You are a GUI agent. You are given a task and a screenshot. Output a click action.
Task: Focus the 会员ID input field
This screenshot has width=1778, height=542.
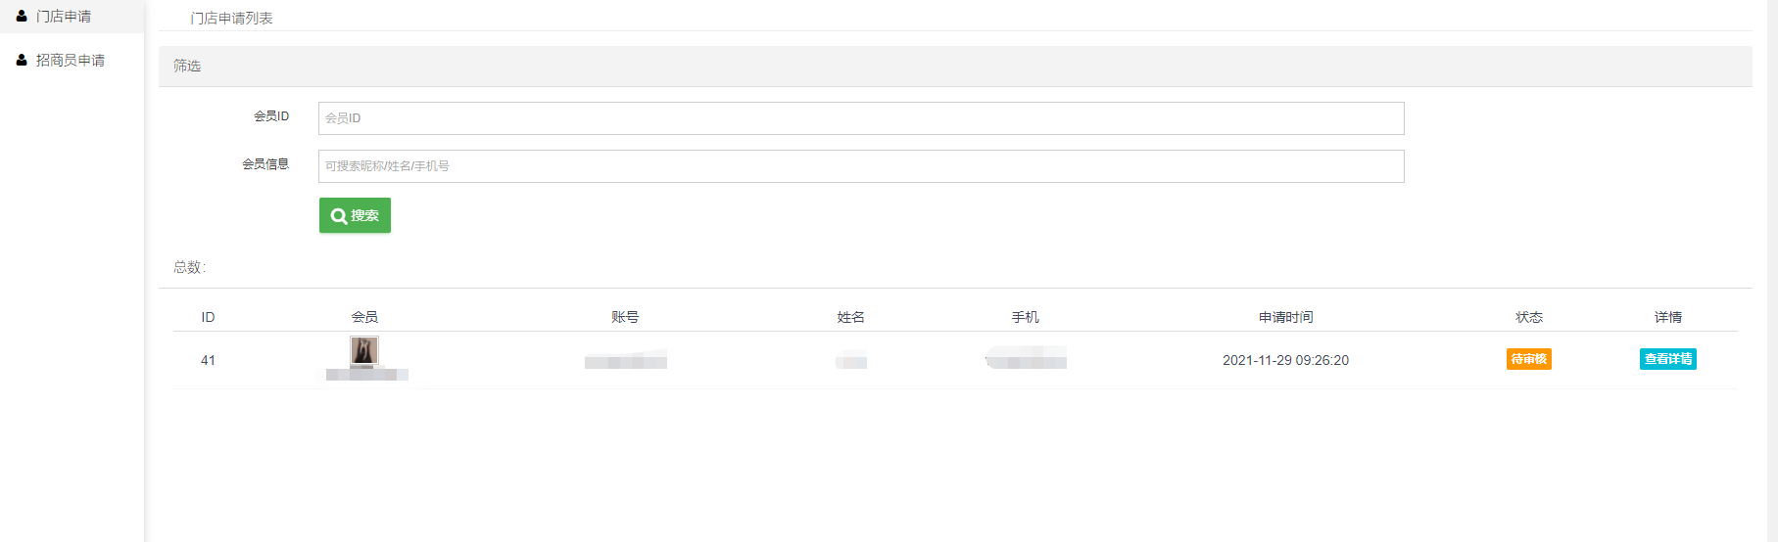pos(861,118)
